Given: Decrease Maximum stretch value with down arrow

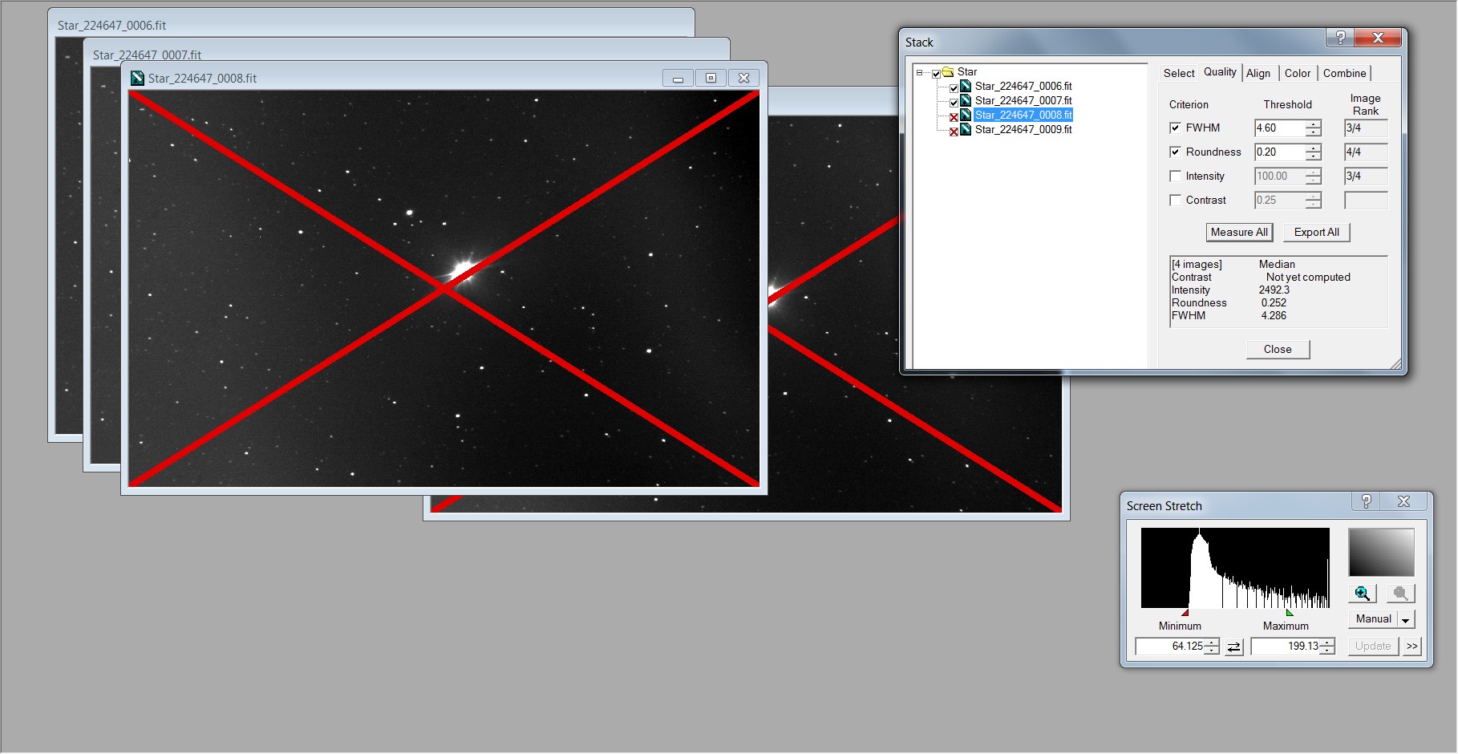Looking at the screenshot, I should (1327, 651).
